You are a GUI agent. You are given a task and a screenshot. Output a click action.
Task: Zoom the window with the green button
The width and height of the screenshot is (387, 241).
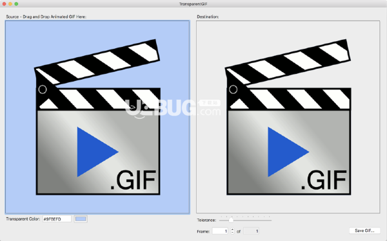pos(16,4)
